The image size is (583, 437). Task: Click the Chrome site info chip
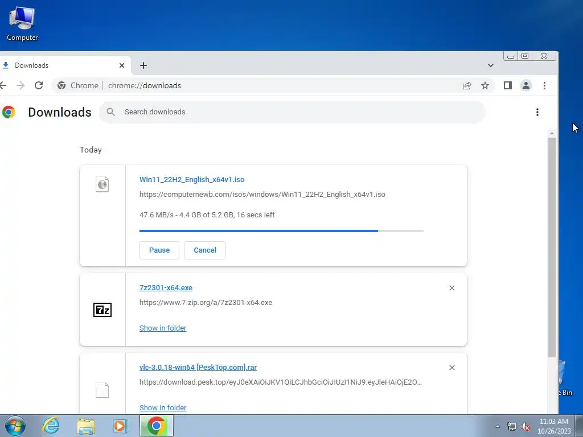click(x=78, y=85)
